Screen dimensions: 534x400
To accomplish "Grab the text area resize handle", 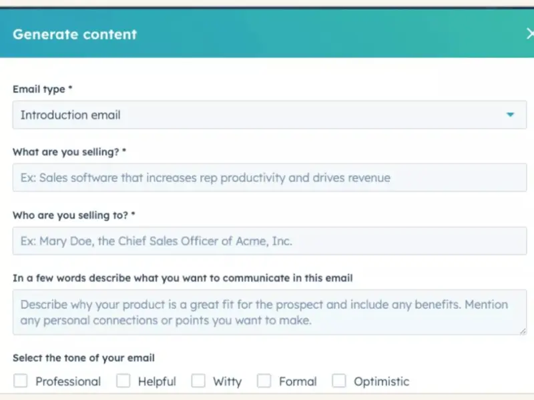I will (523, 331).
